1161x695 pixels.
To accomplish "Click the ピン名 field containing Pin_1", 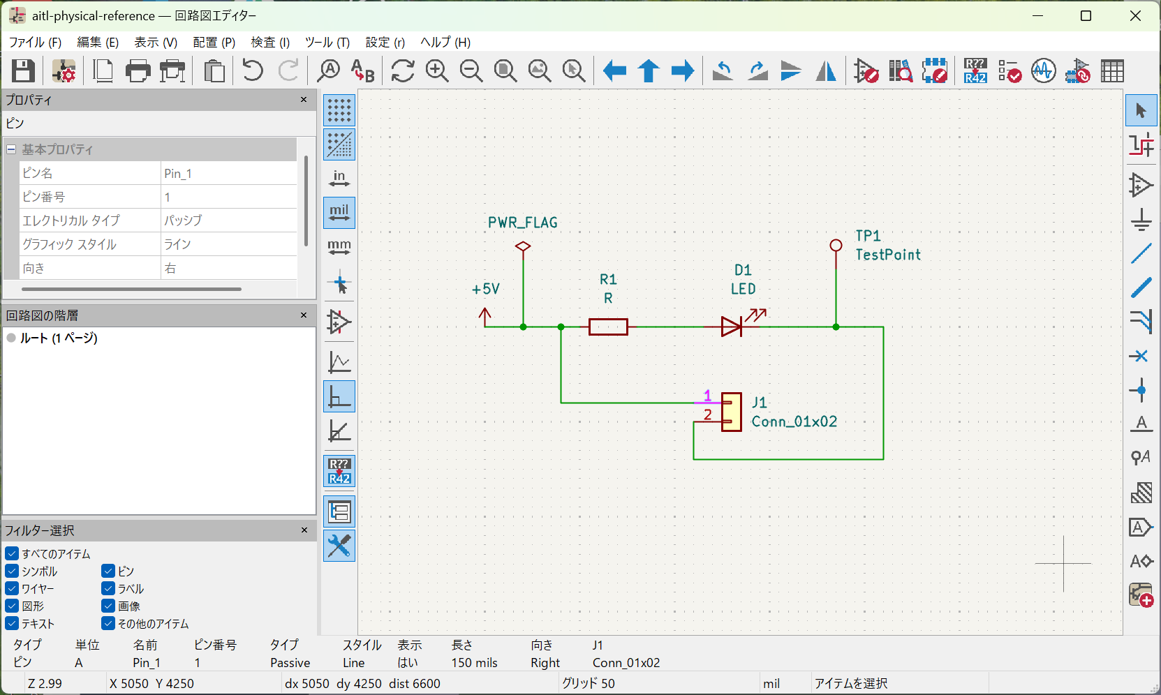I will coord(229,172).
